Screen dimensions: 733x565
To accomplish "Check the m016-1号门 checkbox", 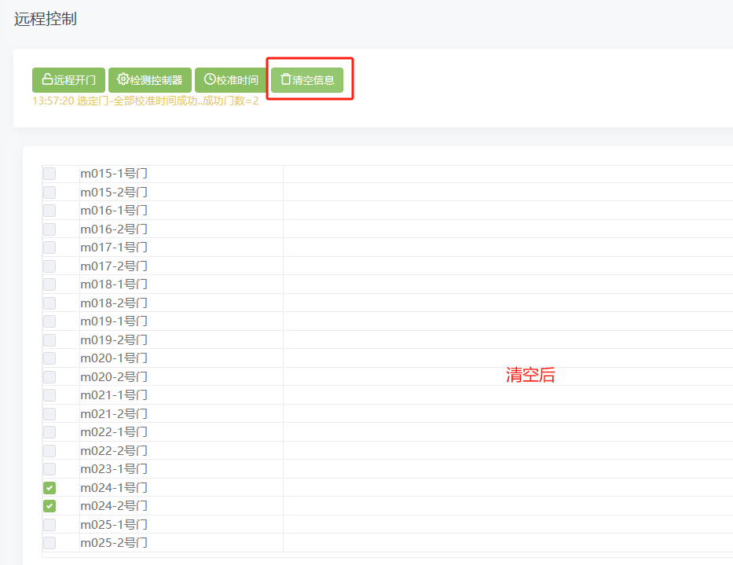I will pos(49,211).
